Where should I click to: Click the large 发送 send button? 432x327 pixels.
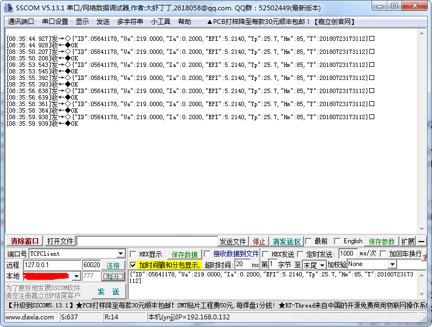108,292
